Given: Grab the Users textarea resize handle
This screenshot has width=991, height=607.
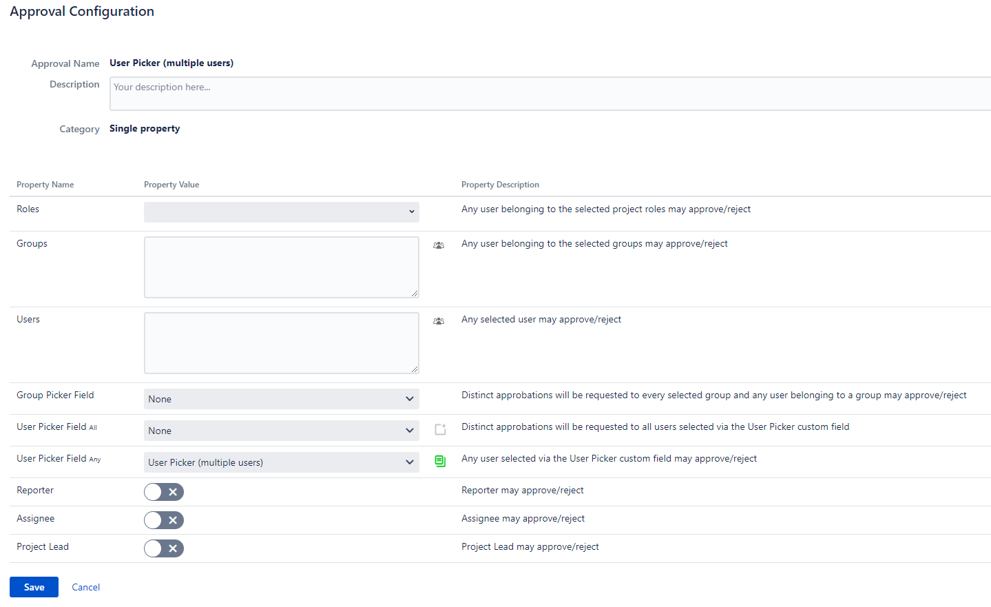Looking at the screenshot, I should tap(415, 369).
